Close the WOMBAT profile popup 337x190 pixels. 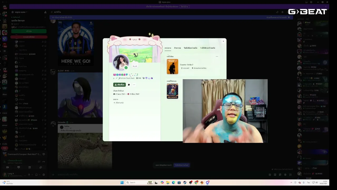tap(223, 41)
